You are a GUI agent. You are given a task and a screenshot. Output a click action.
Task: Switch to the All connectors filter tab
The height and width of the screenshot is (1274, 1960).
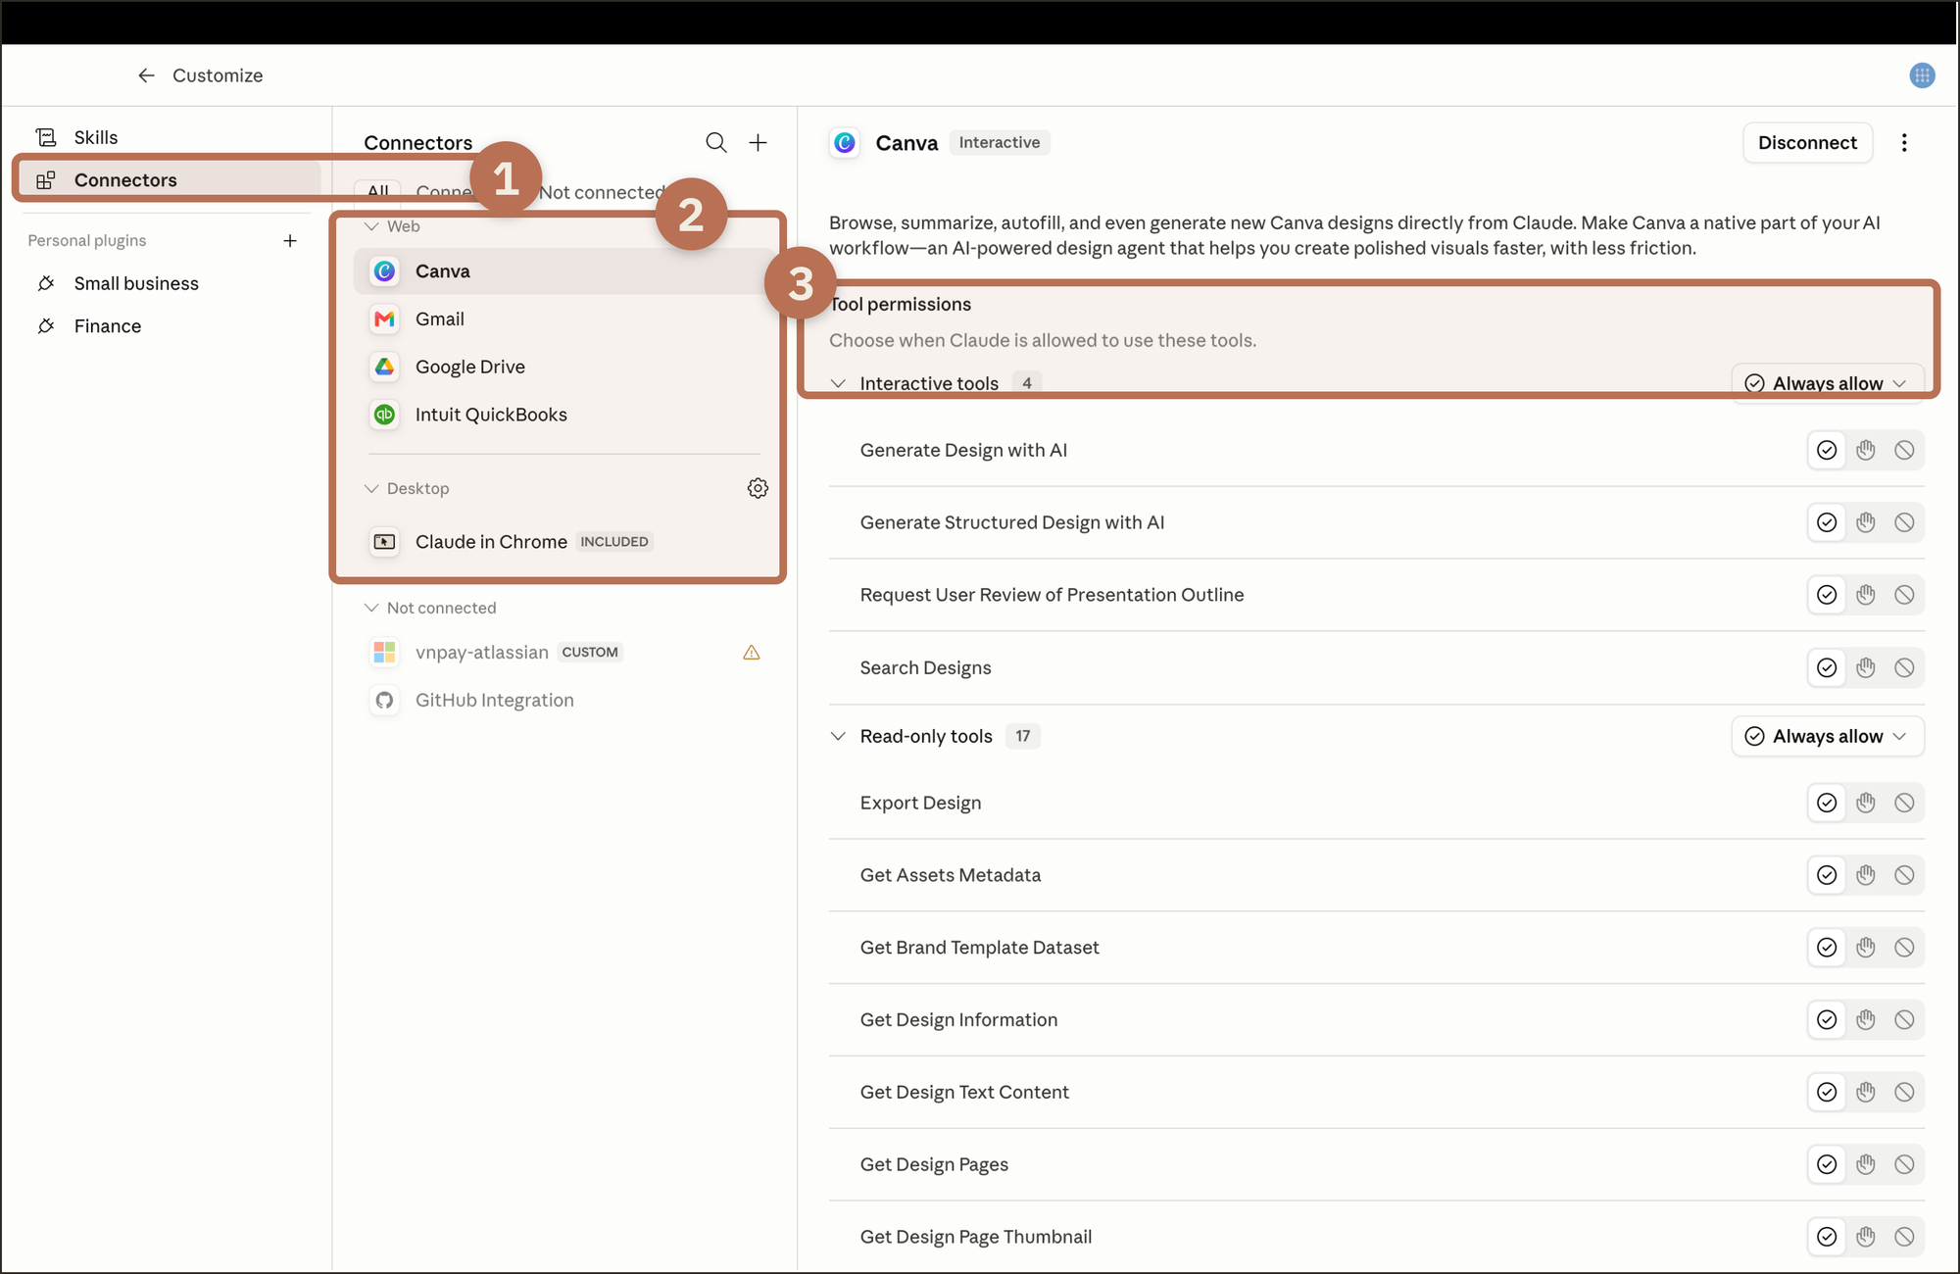point(378,191)
